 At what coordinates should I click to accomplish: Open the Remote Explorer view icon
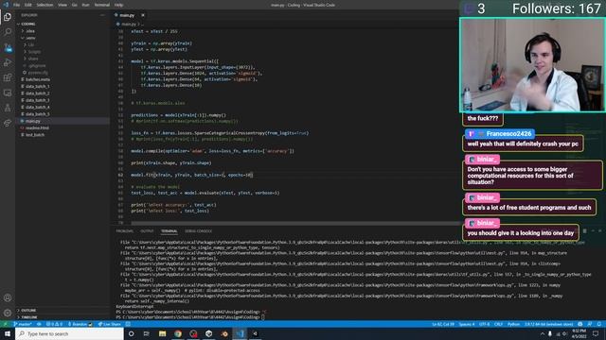coord(8,93)
